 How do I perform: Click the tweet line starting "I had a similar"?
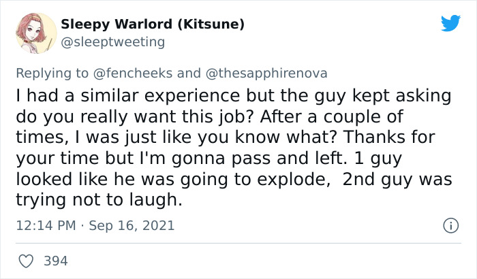click(x=234, y=96)
